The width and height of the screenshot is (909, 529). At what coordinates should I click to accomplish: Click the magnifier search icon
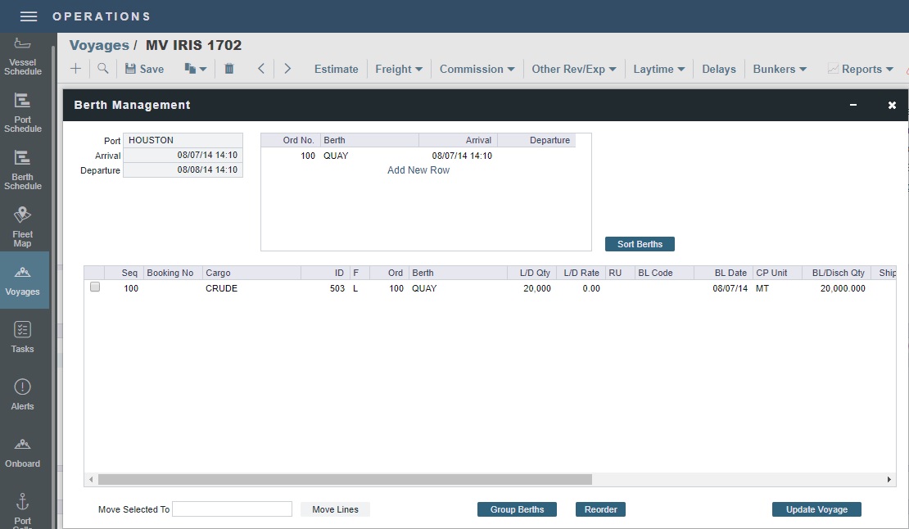click(102, 69)
